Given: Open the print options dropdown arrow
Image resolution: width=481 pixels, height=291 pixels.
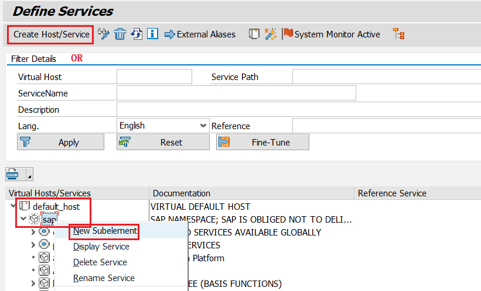Looking at the screenshot, I should click(29, 174).
